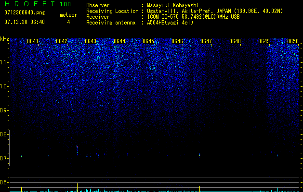Click the 0649 time marker
Viewport: 303px width, 192px height.
point(264,41)
